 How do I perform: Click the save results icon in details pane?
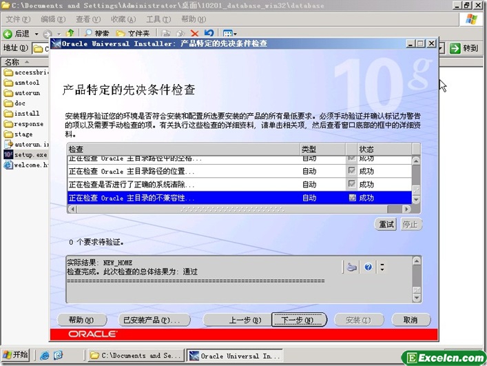point(351,267)
